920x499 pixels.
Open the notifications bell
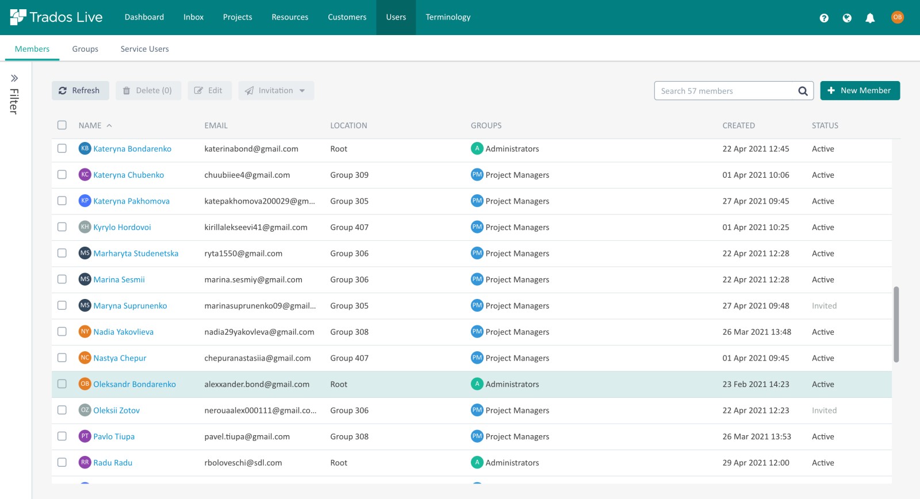tap(870, 18)
